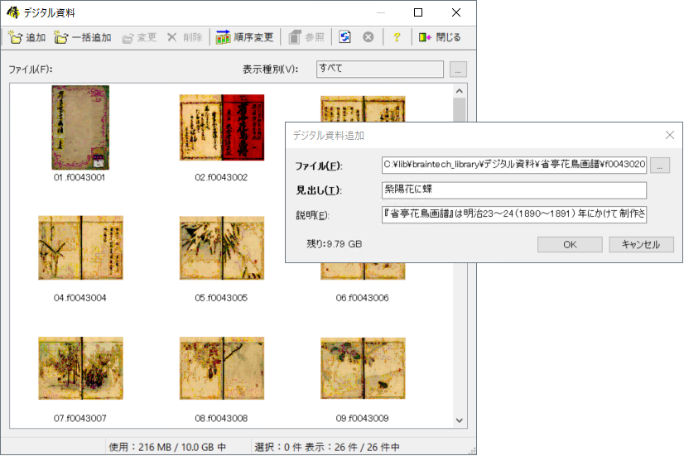The width and height of the screenshot is (684, 456).
Task: Click the scroll down arrow of thumbnail list
Action: coord(459,420)
